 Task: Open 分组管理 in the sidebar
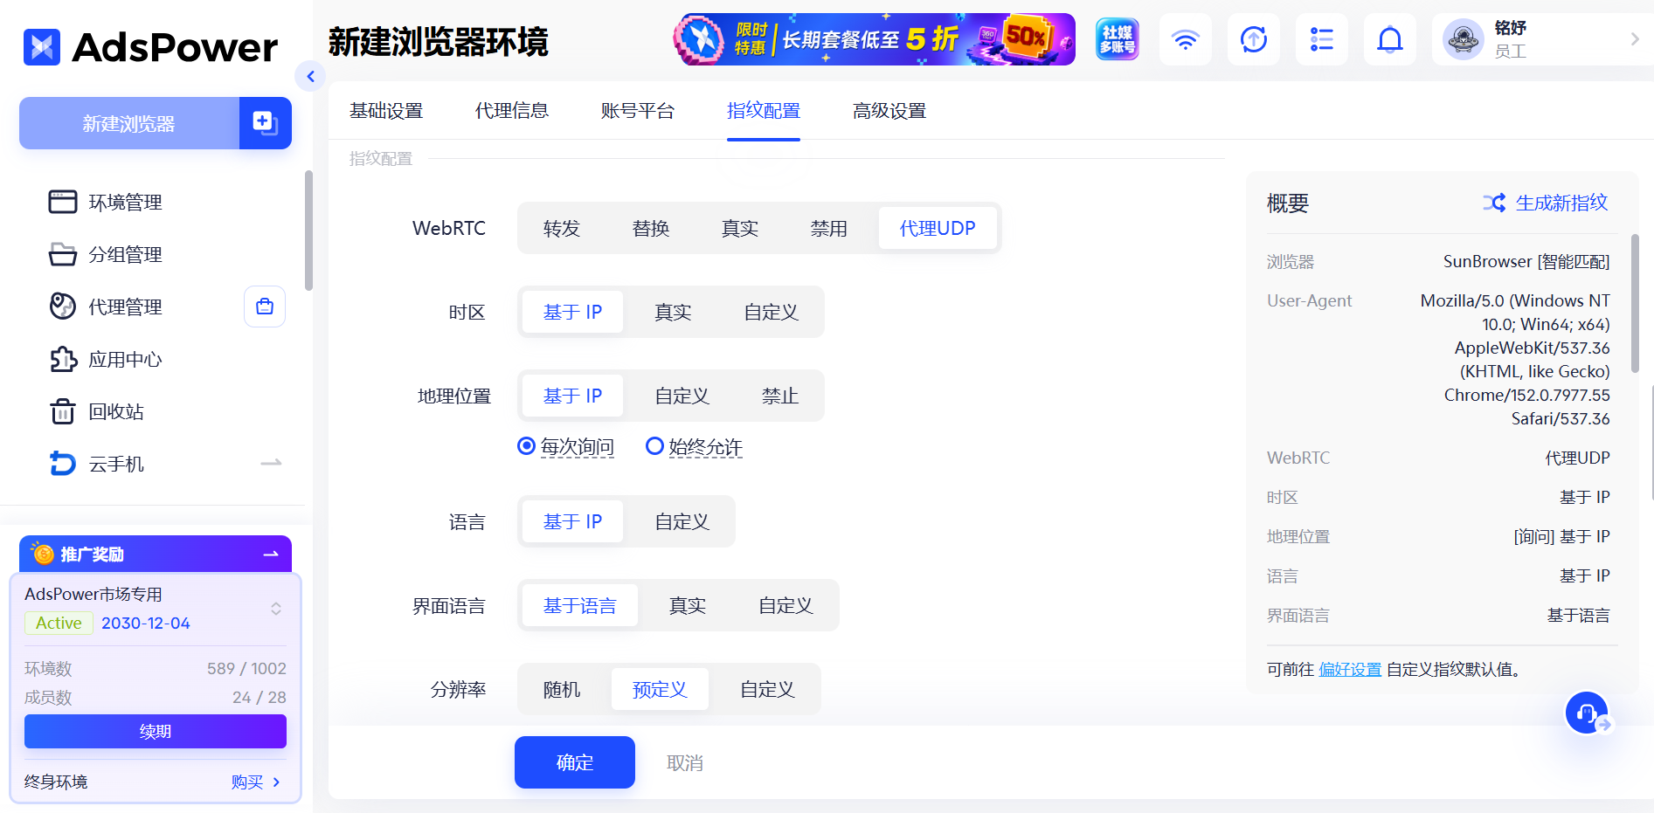[125, 255]
